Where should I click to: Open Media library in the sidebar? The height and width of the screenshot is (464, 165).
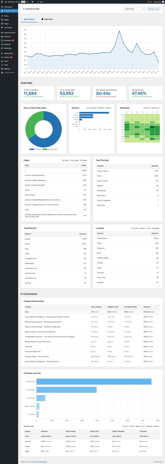9,19
